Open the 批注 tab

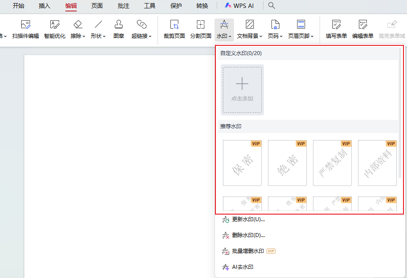coord(123,6)
